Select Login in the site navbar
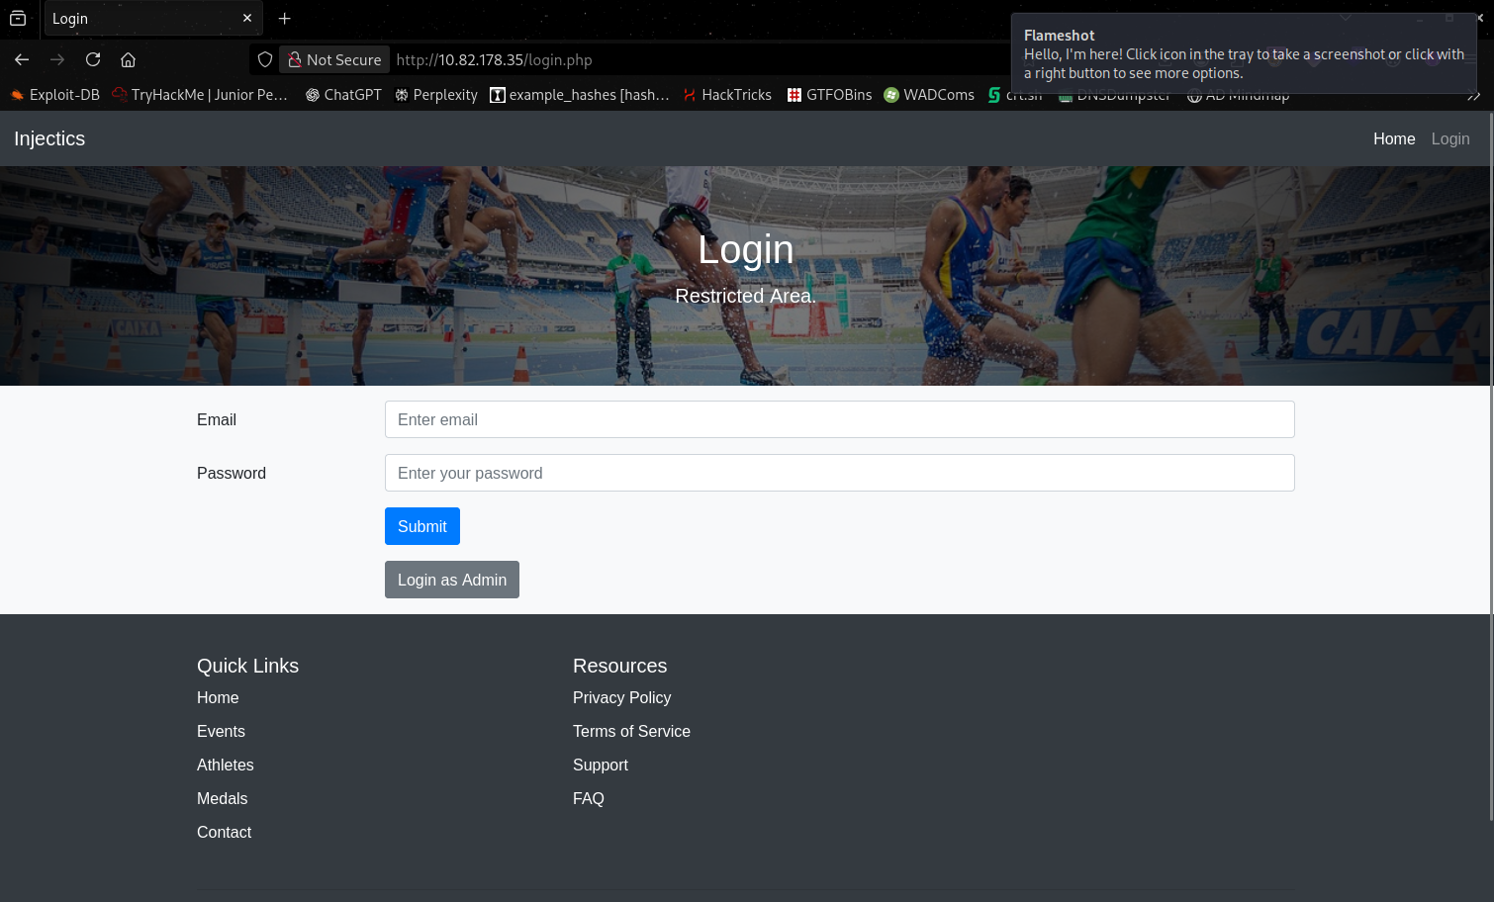 1449,138
